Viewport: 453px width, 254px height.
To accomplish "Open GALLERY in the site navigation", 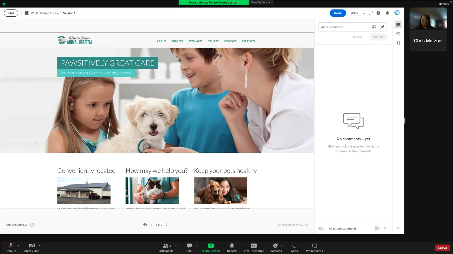I will [x=213, y=41].
